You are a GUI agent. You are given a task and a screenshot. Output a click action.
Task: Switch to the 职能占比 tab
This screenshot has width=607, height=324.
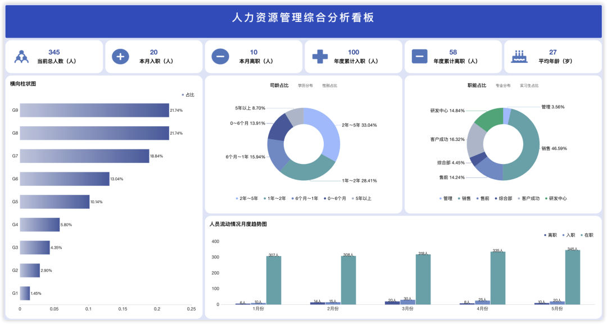coord(477,85)
